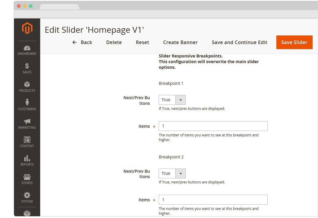
Task: Click the orange Save Slider button
Action: (294, 42)
